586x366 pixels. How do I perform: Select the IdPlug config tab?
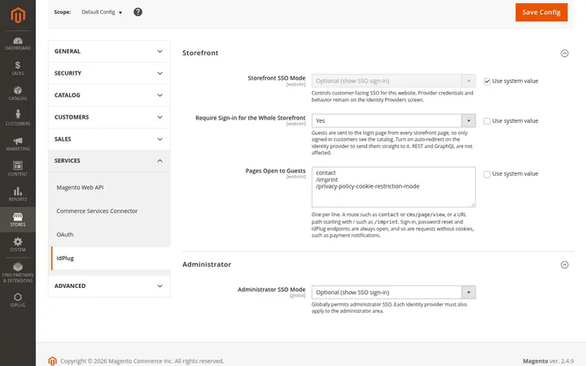point(111,258)
